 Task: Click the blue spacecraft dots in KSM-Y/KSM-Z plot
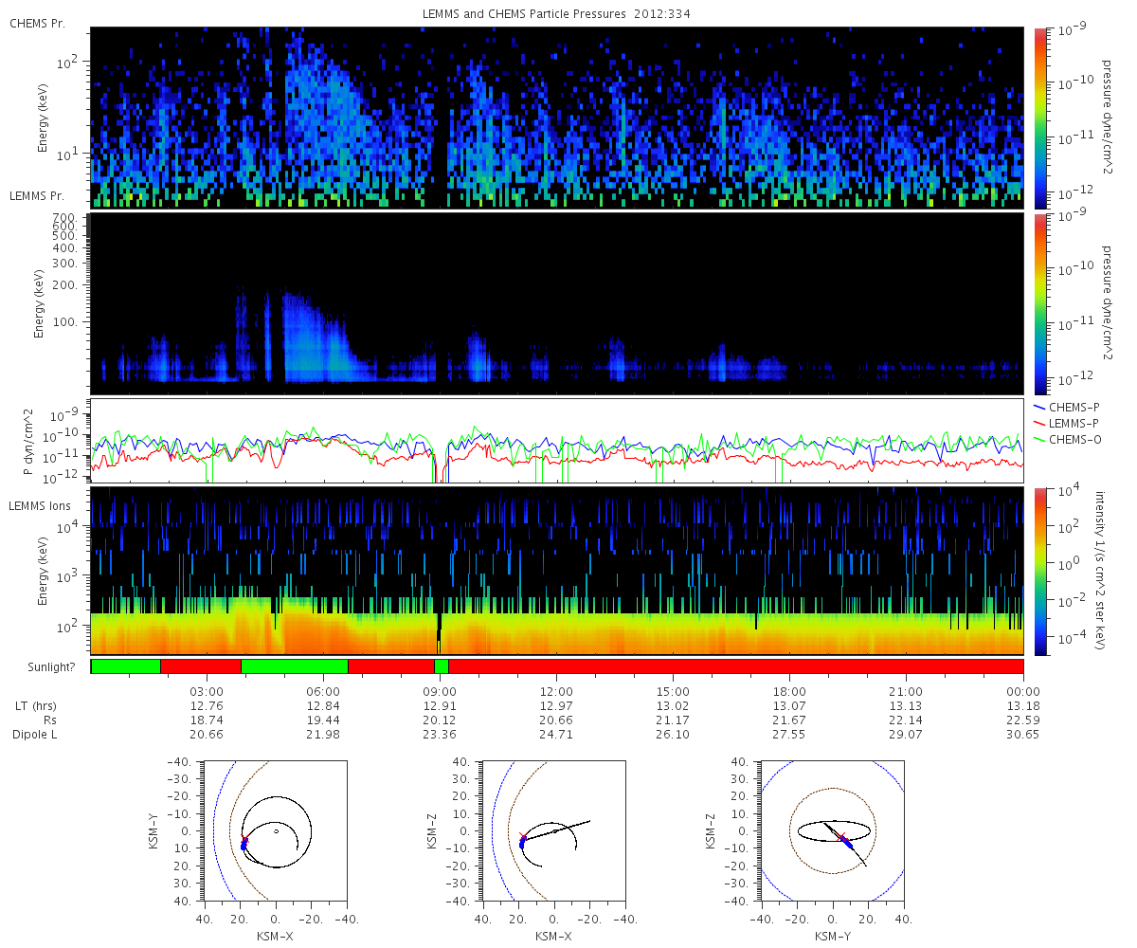tap(848, 844)
